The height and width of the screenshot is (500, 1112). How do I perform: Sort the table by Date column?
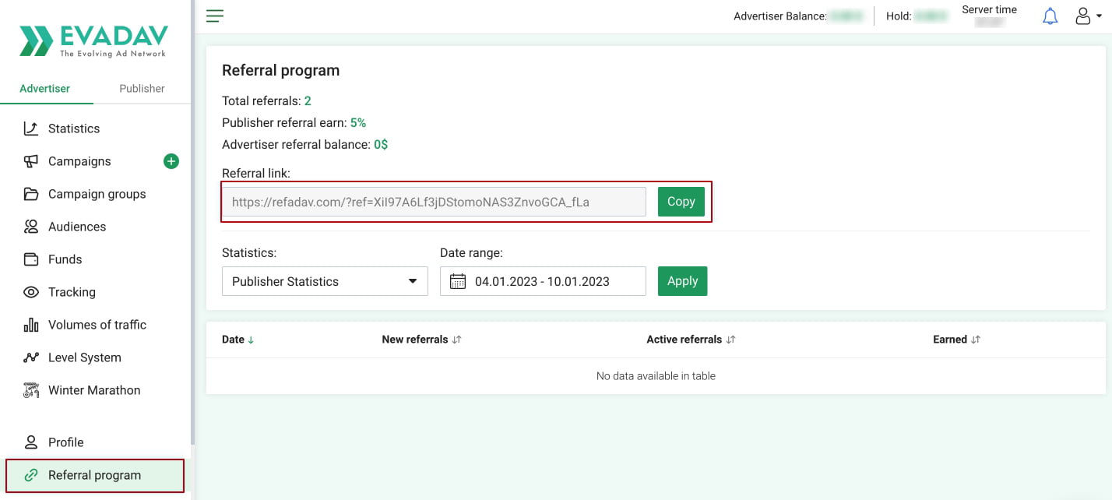coord(238,340)
